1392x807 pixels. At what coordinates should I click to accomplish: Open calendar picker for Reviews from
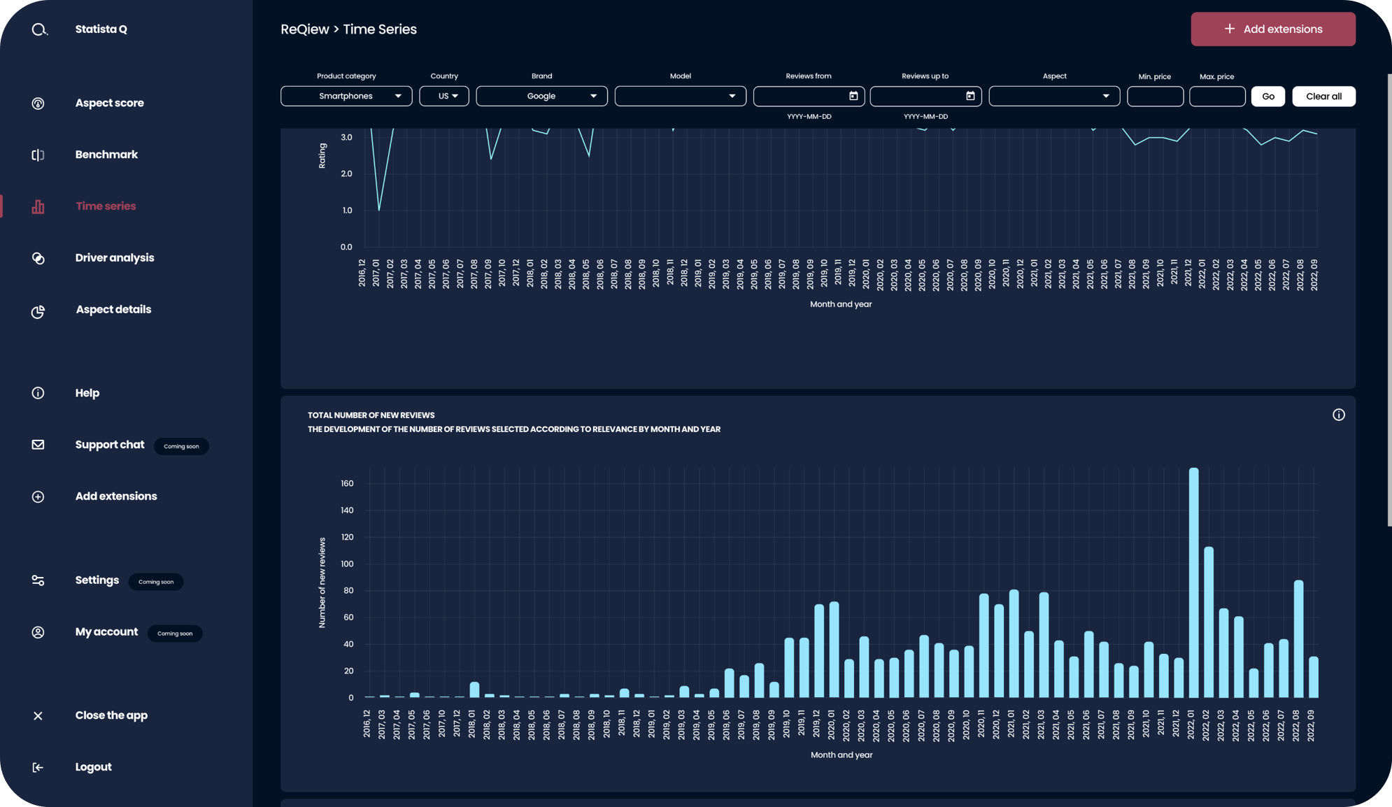(853, 97)
